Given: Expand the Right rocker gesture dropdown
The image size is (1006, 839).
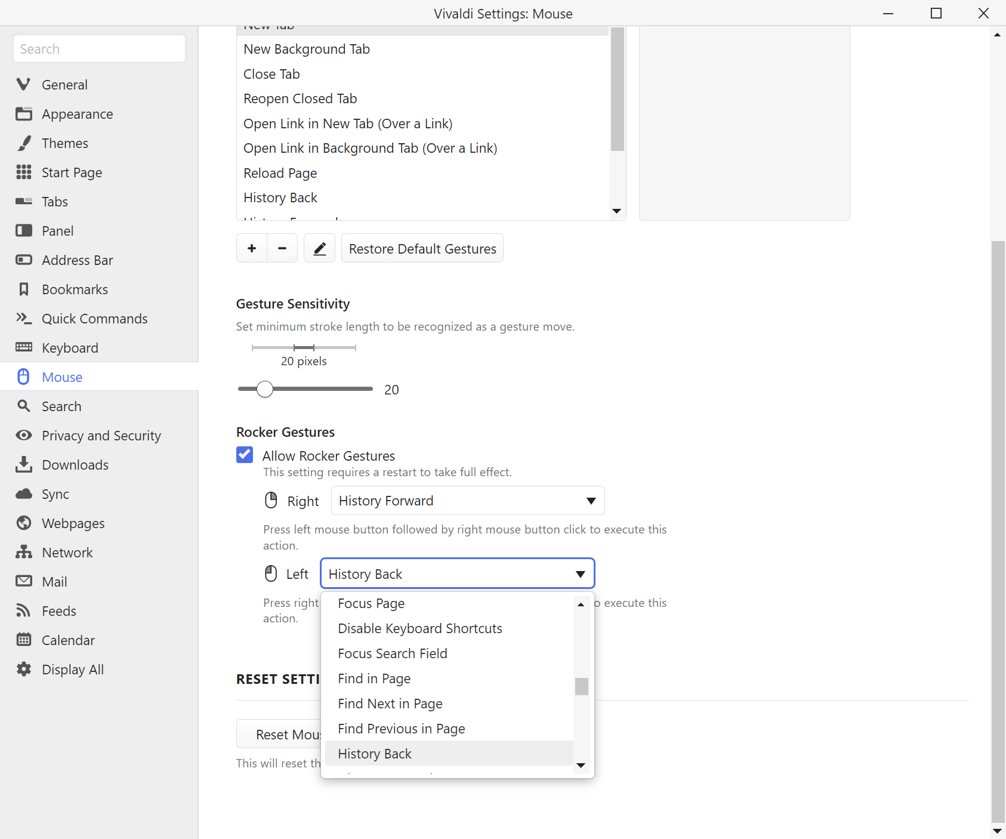Looking at the screenshot, I should coord(468,501).
